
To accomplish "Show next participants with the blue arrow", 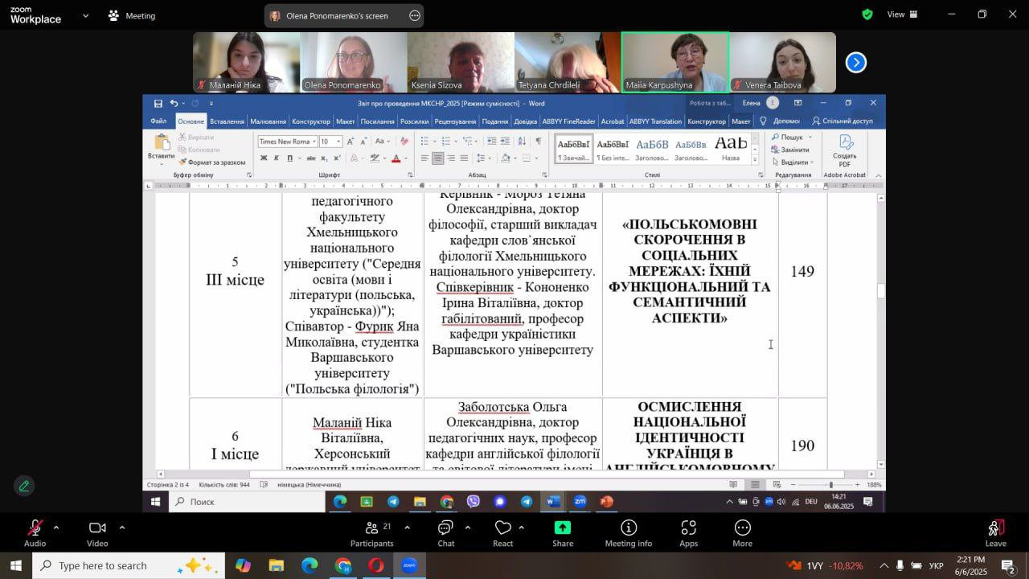I will [856, 62].
